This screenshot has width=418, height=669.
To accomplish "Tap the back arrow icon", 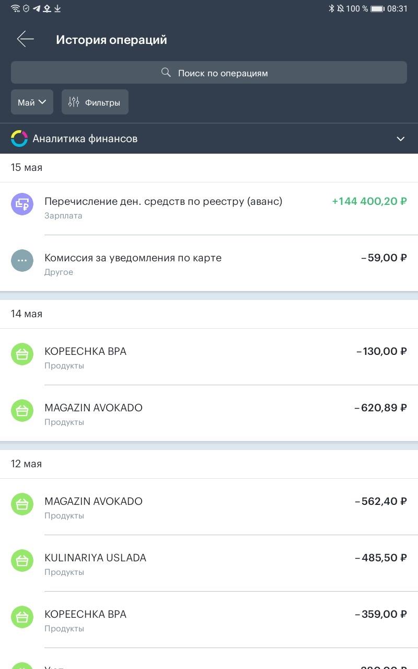I will 25,39.
